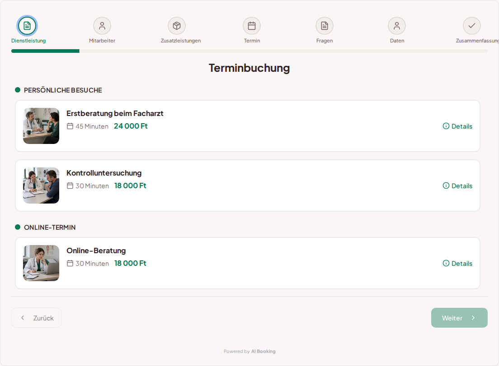Click calendar icon next to 45 Minuten
The width and height of the screenshot is (499, 366).
tap(70, 126)
